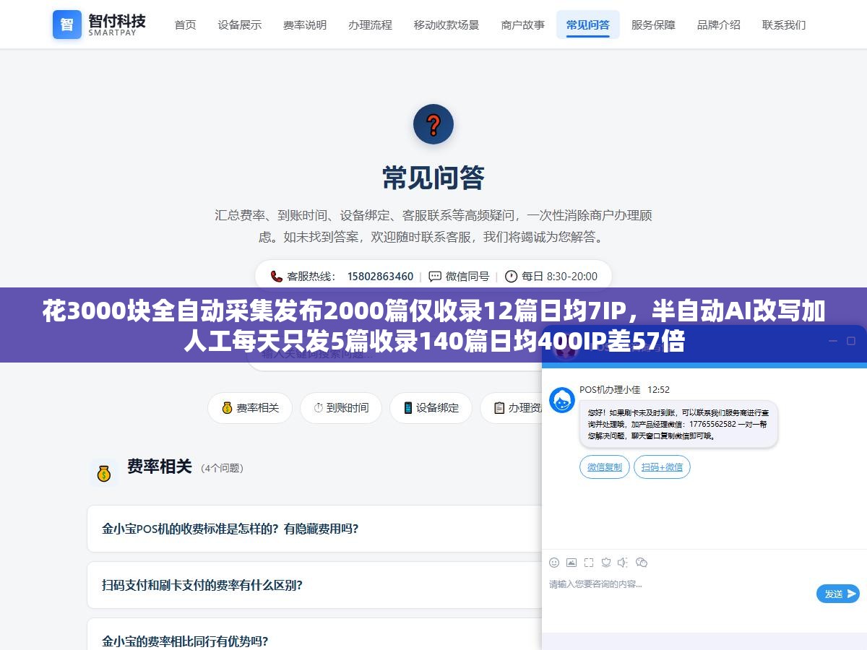The width and height of the screenshot is (867, 650).
Task: Click the 微信复制 button in chat
Action: [605, 467]
